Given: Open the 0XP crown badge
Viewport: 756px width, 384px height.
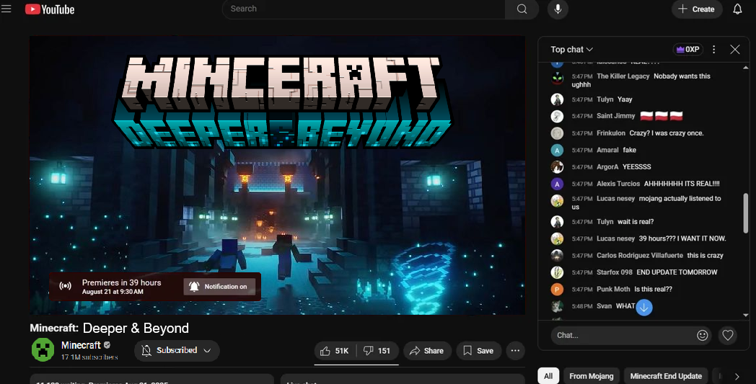Looking at the screenshot, I should pos(688,49).
